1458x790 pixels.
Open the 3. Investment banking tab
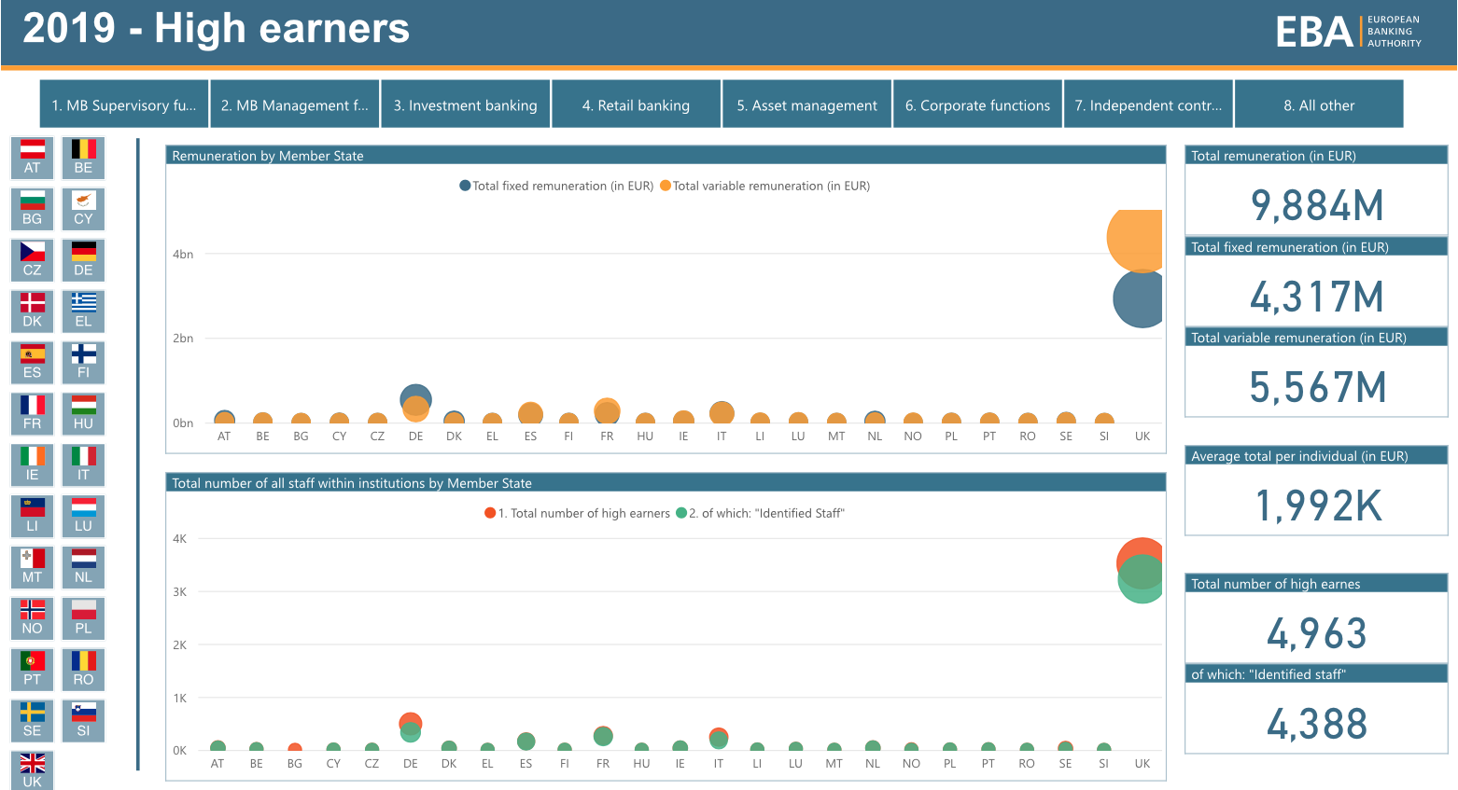tap(465, 104)
